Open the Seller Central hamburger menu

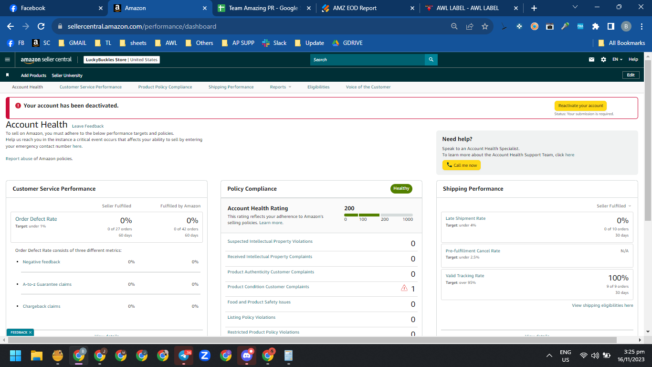[x=7, y=60]
